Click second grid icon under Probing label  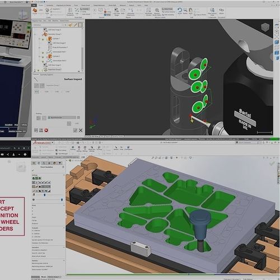coord(44,118)
